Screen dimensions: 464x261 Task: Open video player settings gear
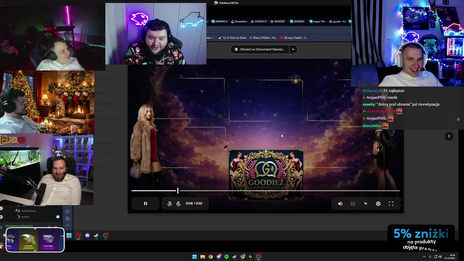(x=378, y=204)
